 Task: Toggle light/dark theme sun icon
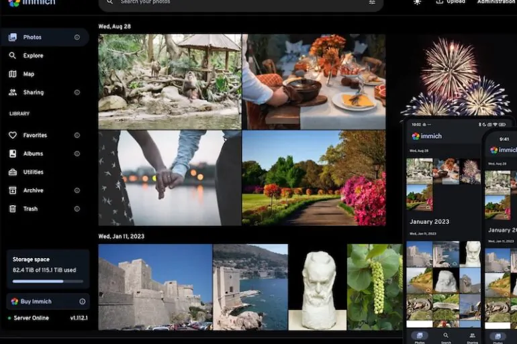417,2
